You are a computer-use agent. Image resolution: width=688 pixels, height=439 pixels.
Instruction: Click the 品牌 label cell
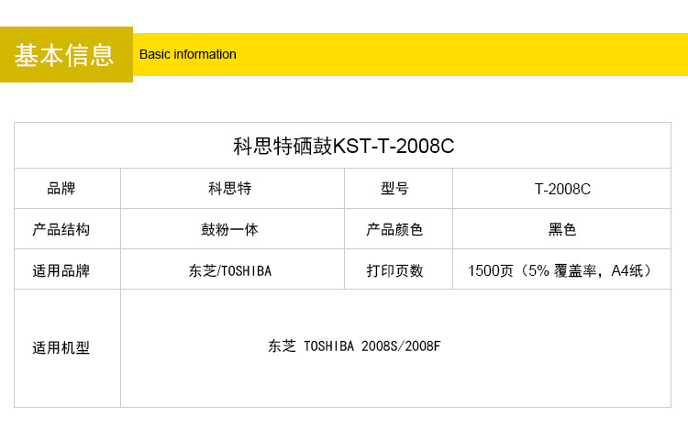(61, 189)
